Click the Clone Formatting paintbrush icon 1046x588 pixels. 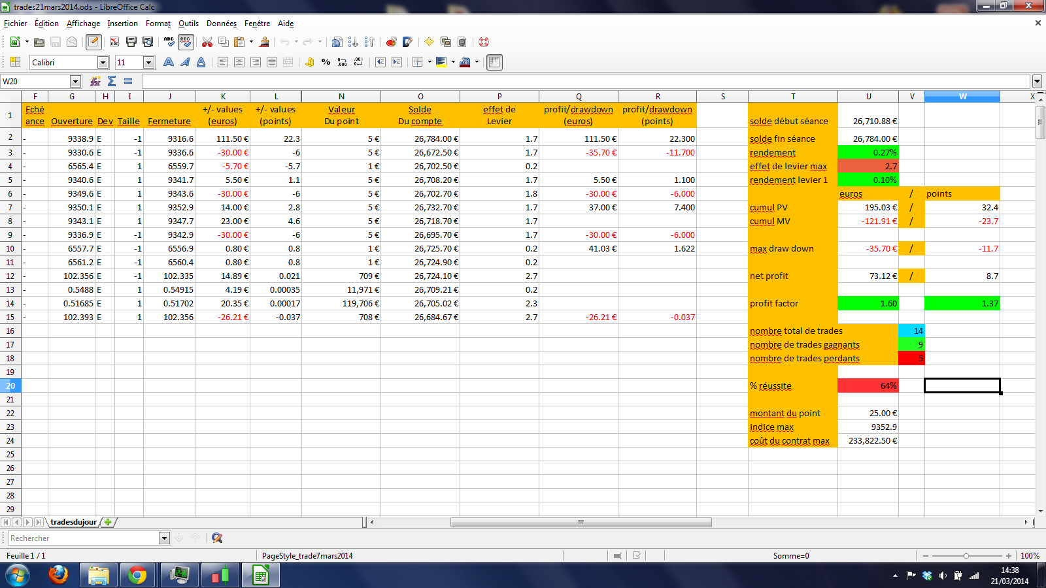[x=264, y=42]
